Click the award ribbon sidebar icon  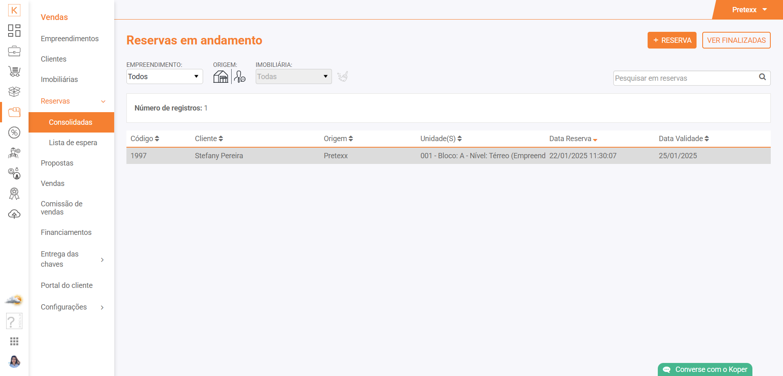coord(14,194)
